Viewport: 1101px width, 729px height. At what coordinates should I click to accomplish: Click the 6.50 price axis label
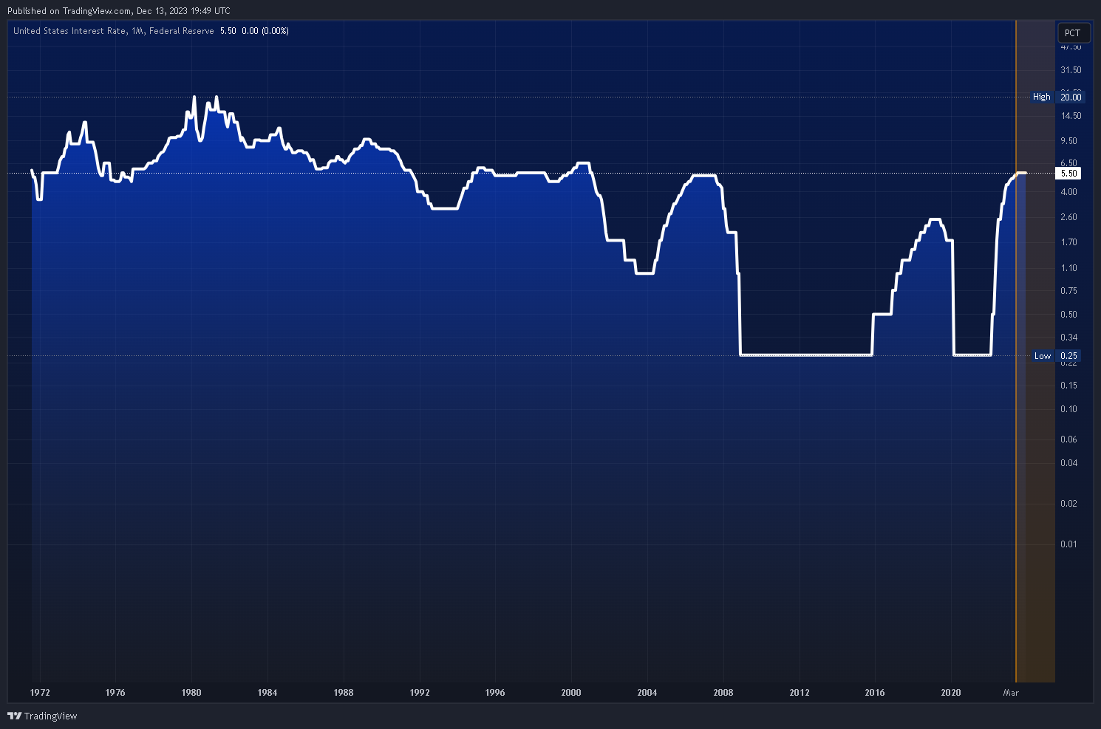pos(1068,163)
